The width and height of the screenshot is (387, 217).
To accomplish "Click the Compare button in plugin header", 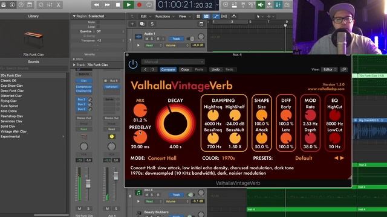I will [168, 70].
